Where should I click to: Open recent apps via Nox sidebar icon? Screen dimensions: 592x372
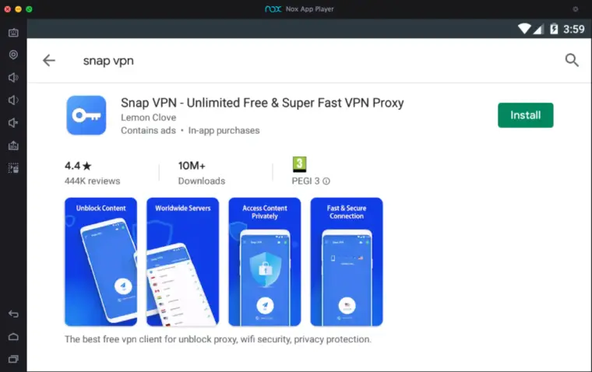click(13, 359)
